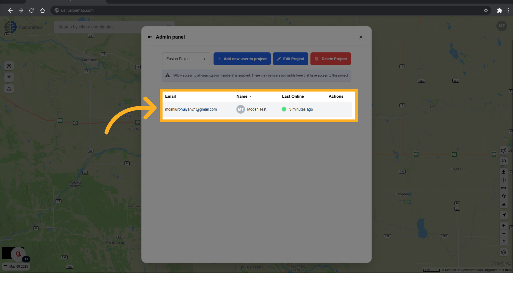Open the Fusion Project dropdown
The width and height of the screenshot is (513, 289).
(186, 59)
